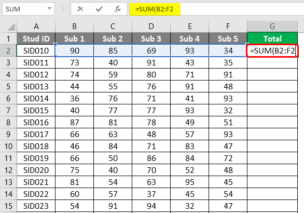Select the SID016 cell
This screenshot has width=304, height=213.
pyautogui.click(x=36, y=122)
